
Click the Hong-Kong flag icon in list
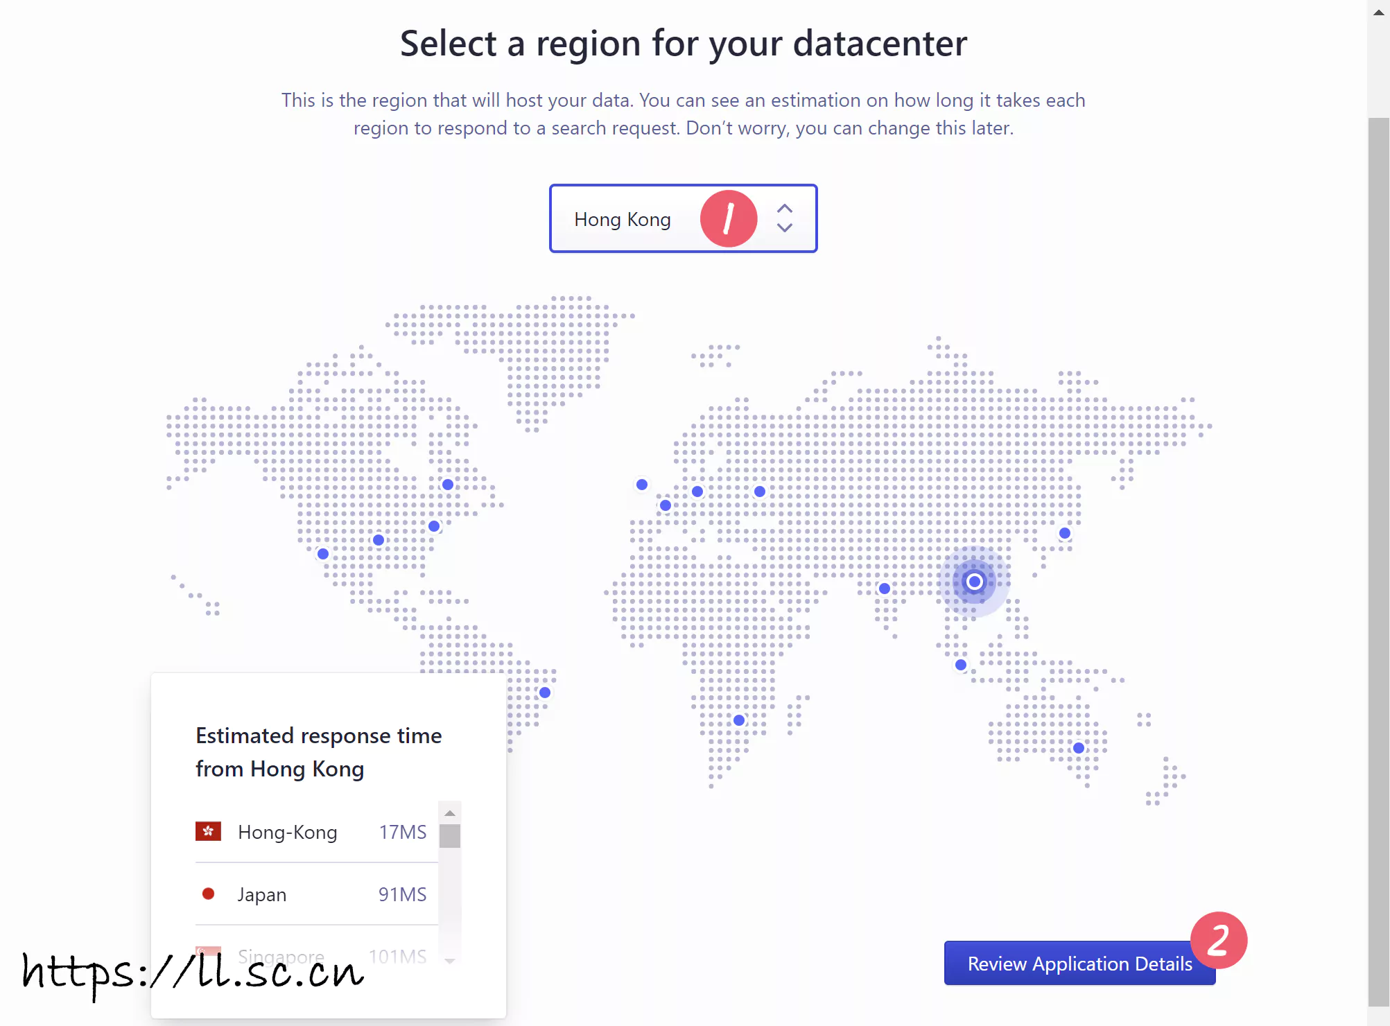pos(208,831)
